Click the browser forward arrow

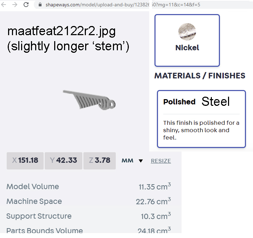click(x=14, y=5)
